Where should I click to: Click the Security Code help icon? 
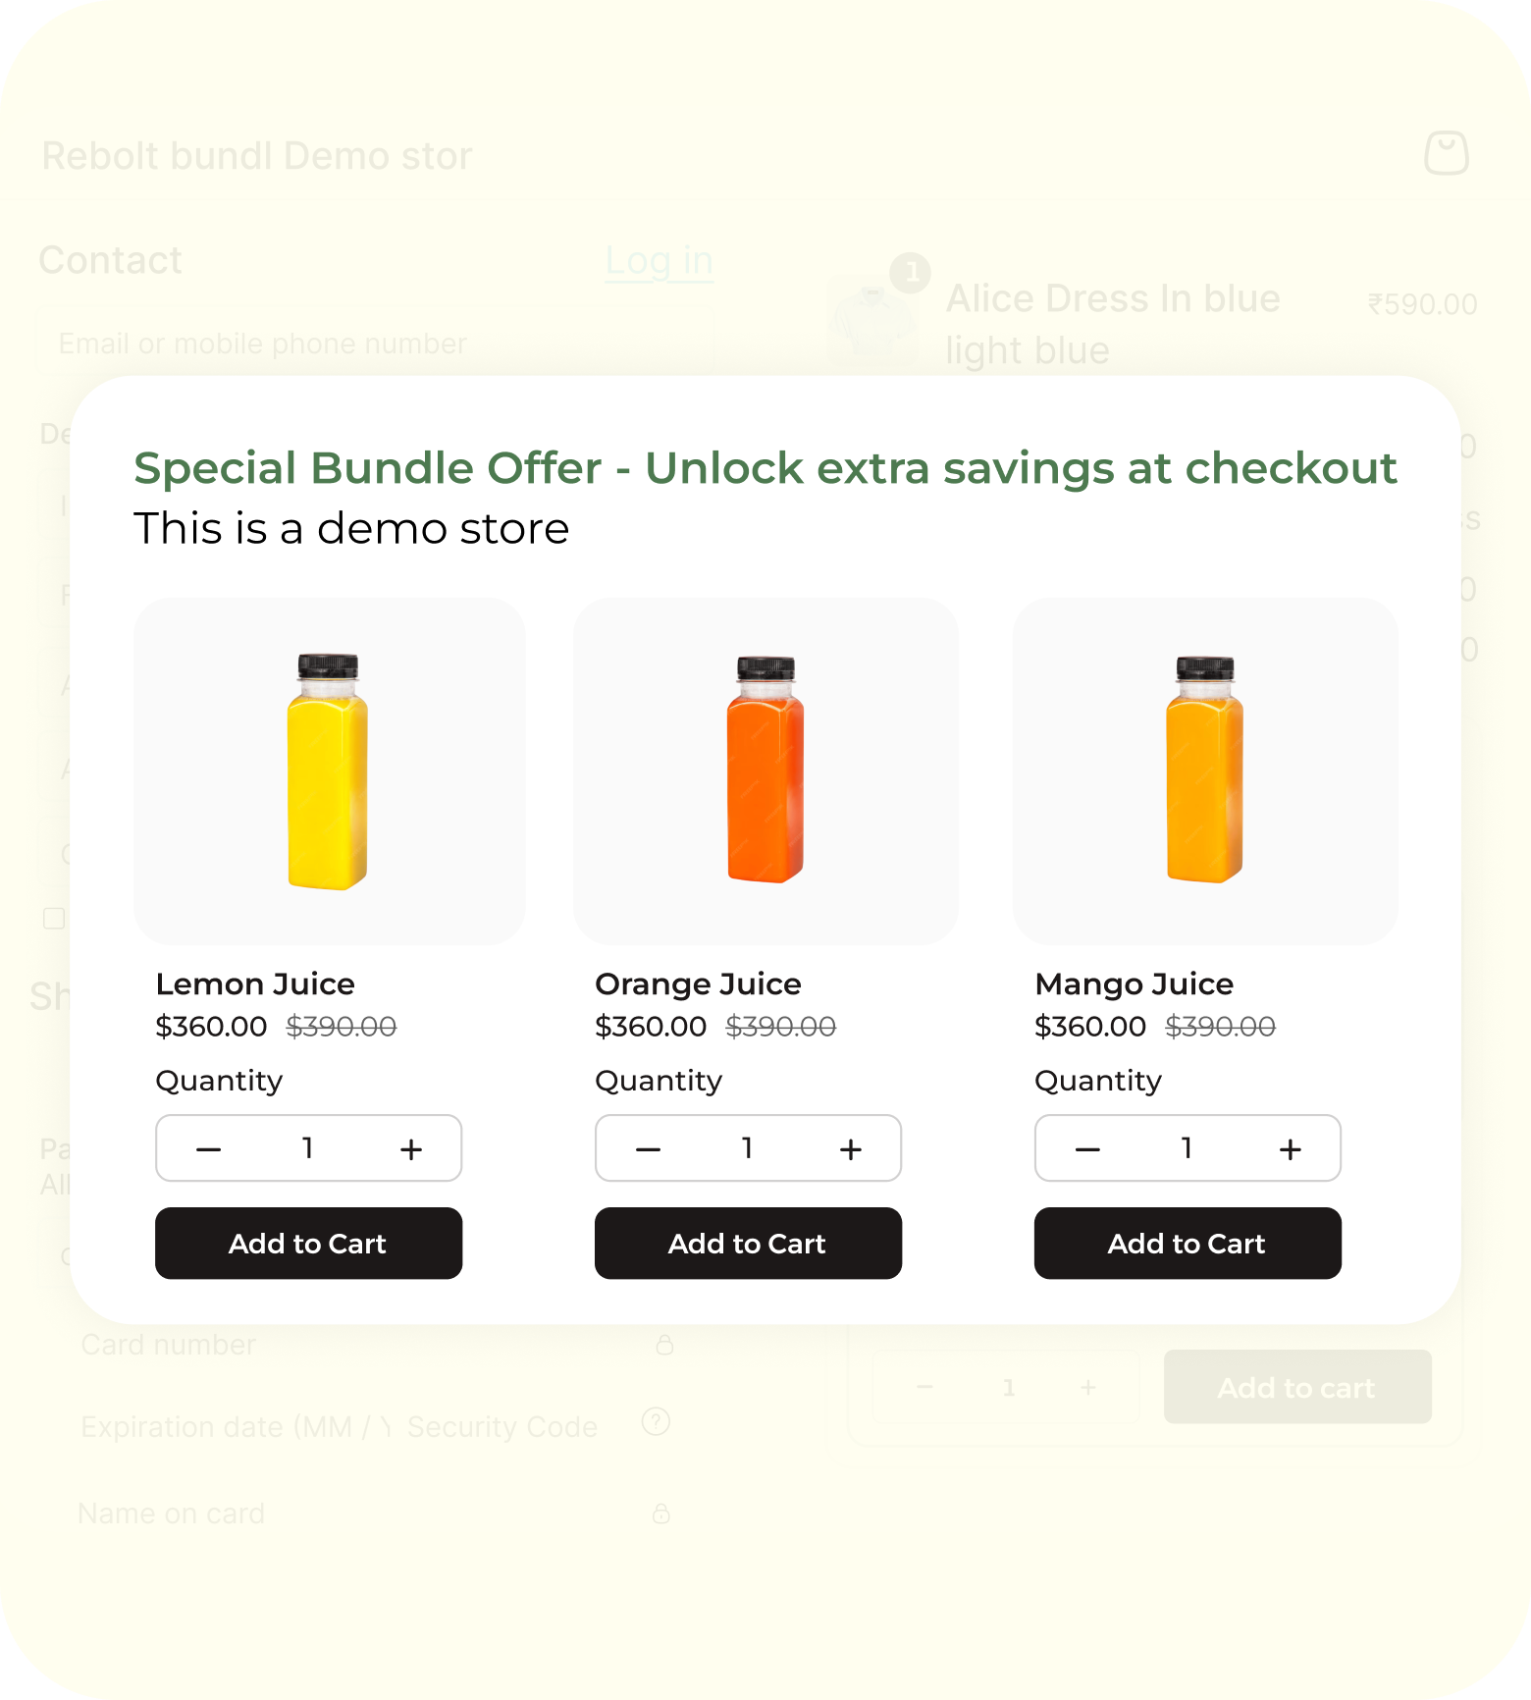coord(656,1421)
